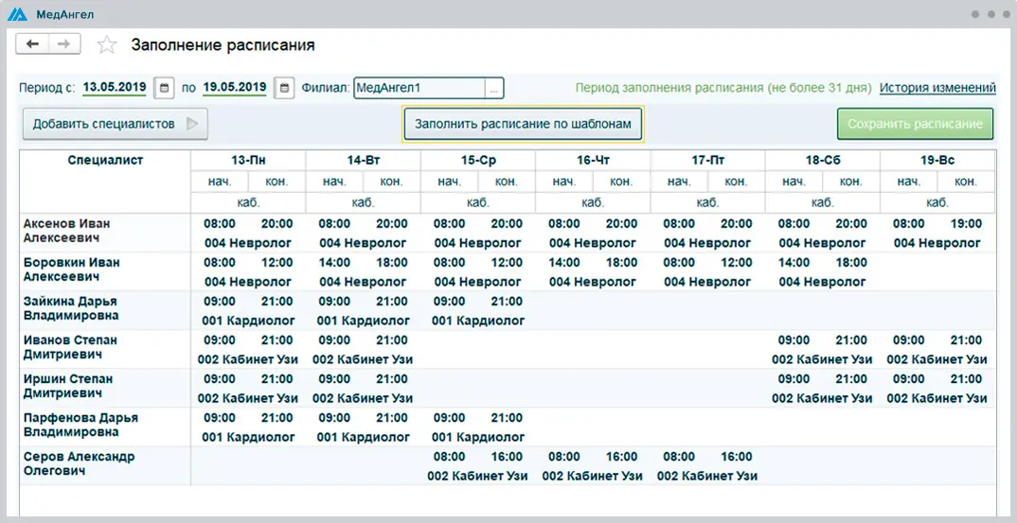1017x523 pixels.
Task: Select the 19-Вс column header
Action: click(x=937, y=160)
